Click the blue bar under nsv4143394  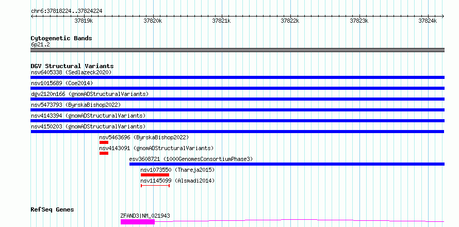point(237,121)
